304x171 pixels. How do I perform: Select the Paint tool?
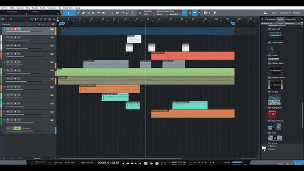tap(89, 13)
